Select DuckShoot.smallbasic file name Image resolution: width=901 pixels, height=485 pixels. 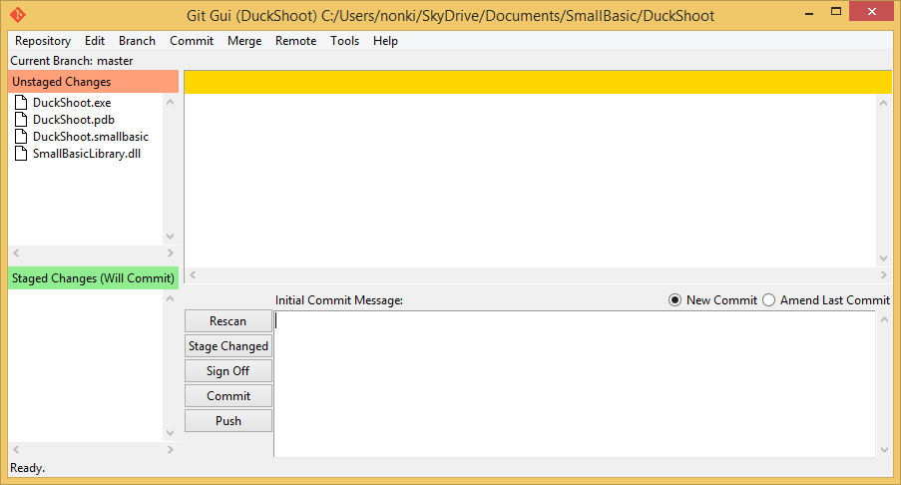(90, 136)
